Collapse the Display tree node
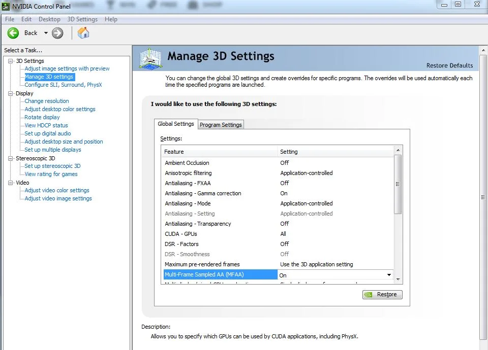Viewport: 488px width, 350px height. coord(11,93)
